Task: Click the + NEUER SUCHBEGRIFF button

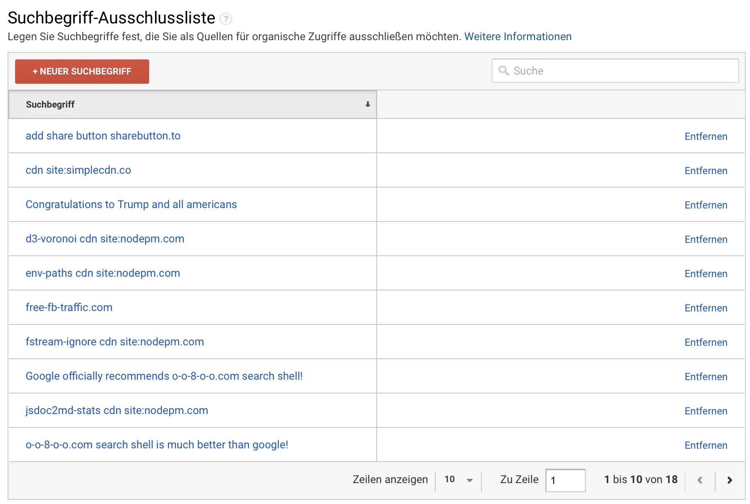Action: coord(82,72)
